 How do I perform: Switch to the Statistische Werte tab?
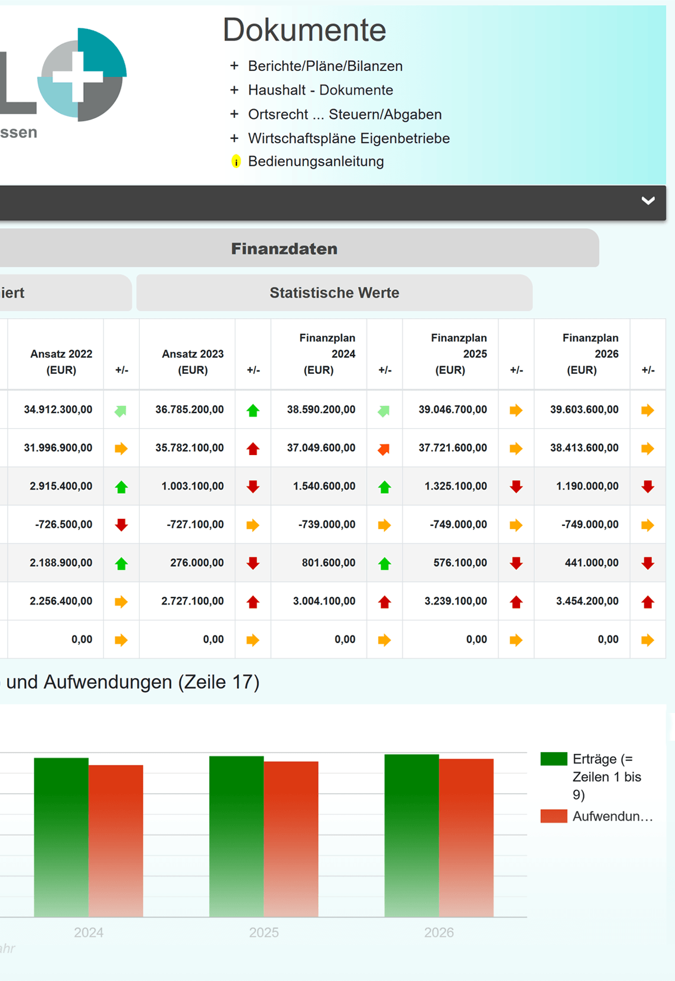334,293
